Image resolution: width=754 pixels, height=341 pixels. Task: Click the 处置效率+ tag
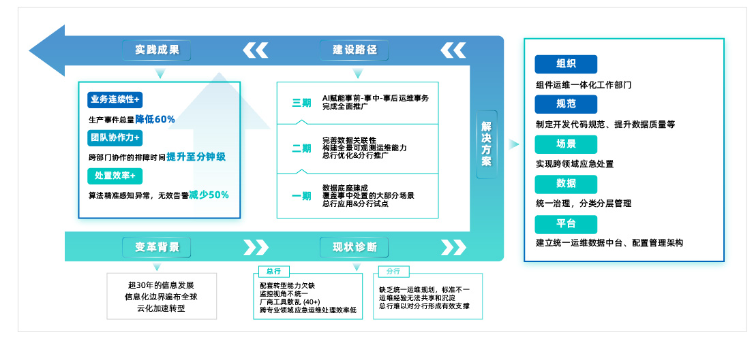[x=115, y=176]
